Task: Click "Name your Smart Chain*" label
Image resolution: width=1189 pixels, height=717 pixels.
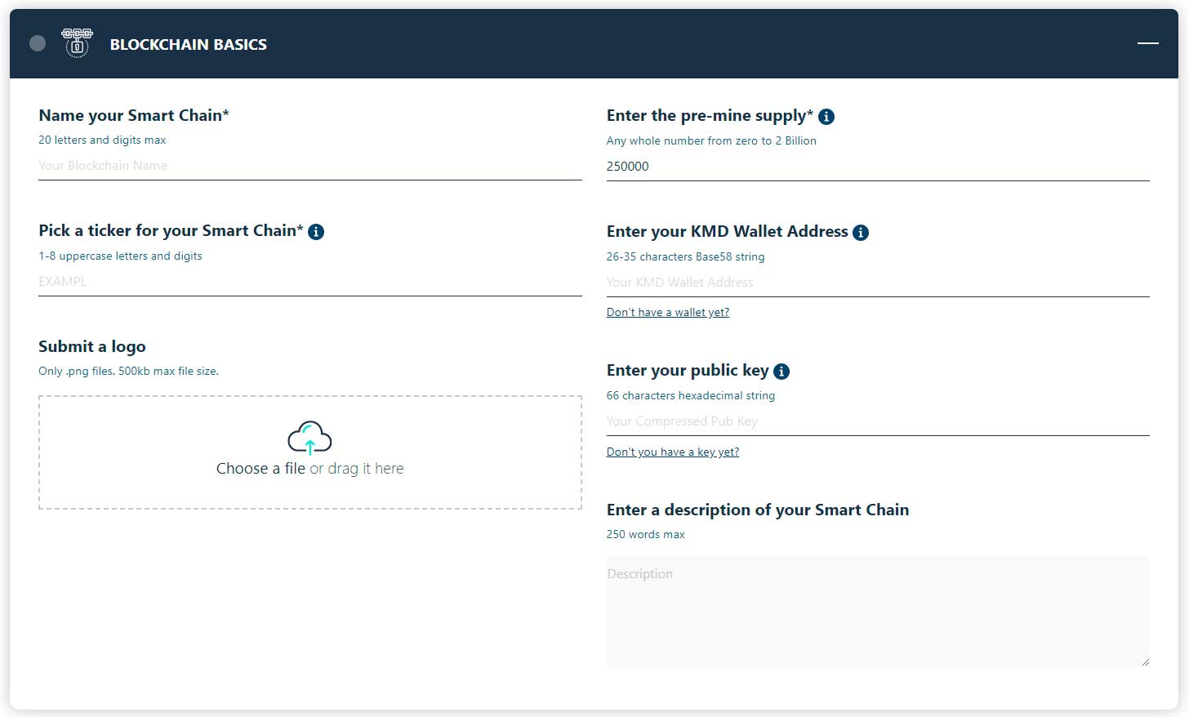Action: [x=134, y=116]
